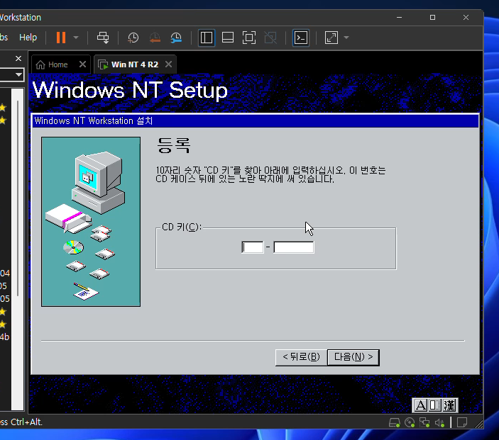This screenshot has width=499, height=440.
Task: Click the CD/DVD drive status icon
Action: (410, 422)
